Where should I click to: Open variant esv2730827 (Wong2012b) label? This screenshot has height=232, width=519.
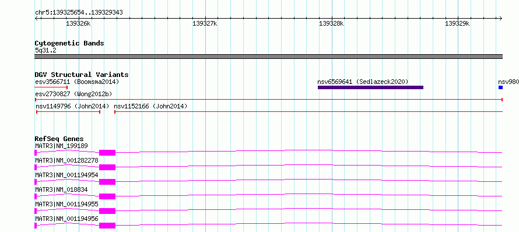point(73,94)
